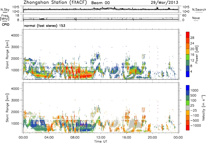Image resolution: width=206 pixels, height=143 pixels.
Task: Click the 'Freq. [MHz]' label
Action: coord(5,17)
